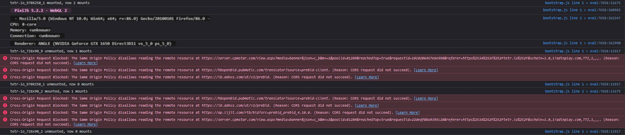625x135 pixels.
Task: Select 'tetr-io_970X250_1 mounted, now 2 mounts' message
Action: [50, 3]
